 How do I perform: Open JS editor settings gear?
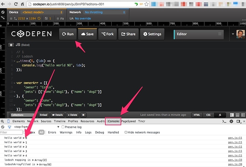[x=11, y=45]
